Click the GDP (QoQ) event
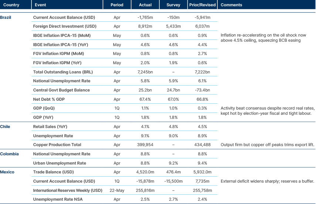Viewport: 316px width, 204px height. pyautogui.click(x=44, y=108)
